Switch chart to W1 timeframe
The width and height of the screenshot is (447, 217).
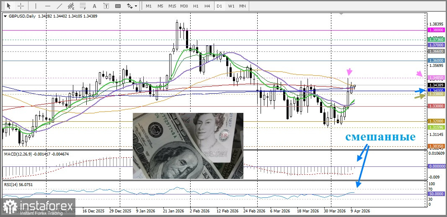click(x=231, y=6)
